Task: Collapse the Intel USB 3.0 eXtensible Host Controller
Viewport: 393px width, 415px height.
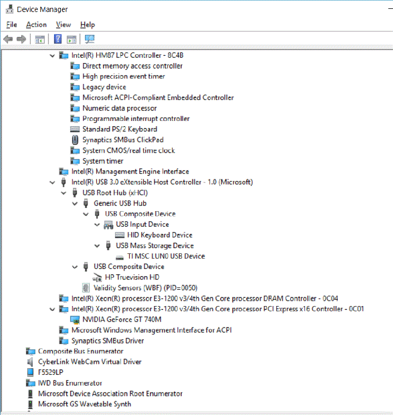Action: point(53,182)
